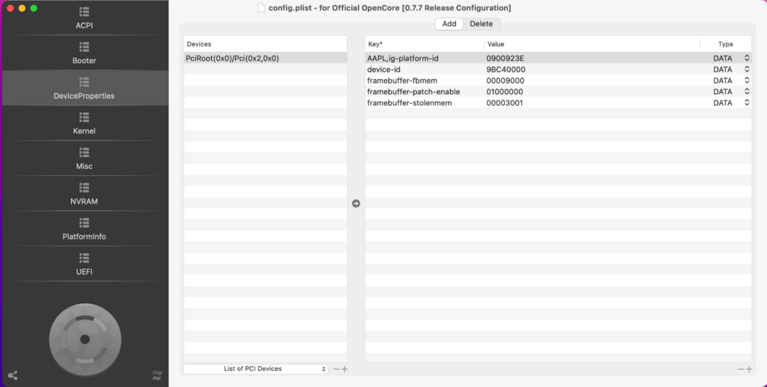Screen dimensions: 767x387
Task: Open the List of PCI Devices dropdown
Action: [x=256, y=369]
